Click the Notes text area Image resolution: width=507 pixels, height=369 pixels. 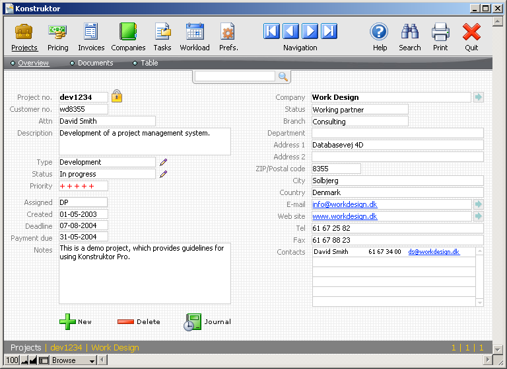(x=145, y=273)
